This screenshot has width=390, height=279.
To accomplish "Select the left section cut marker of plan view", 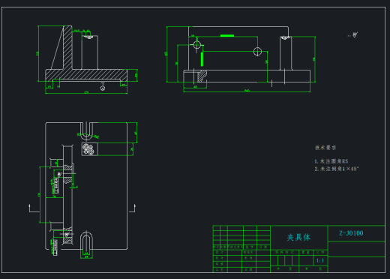I will 34,208.
